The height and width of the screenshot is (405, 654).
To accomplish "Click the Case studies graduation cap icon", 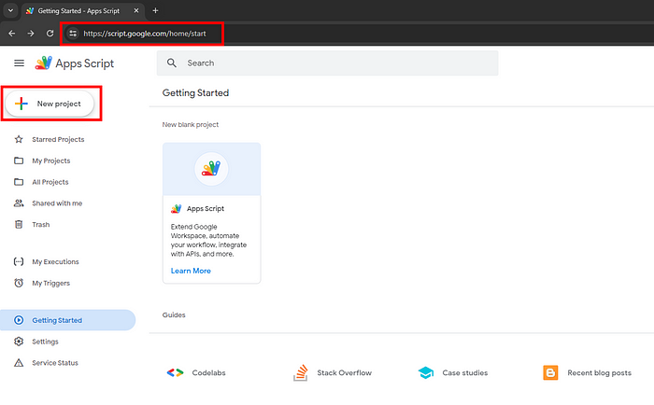I will coord(425,372).
